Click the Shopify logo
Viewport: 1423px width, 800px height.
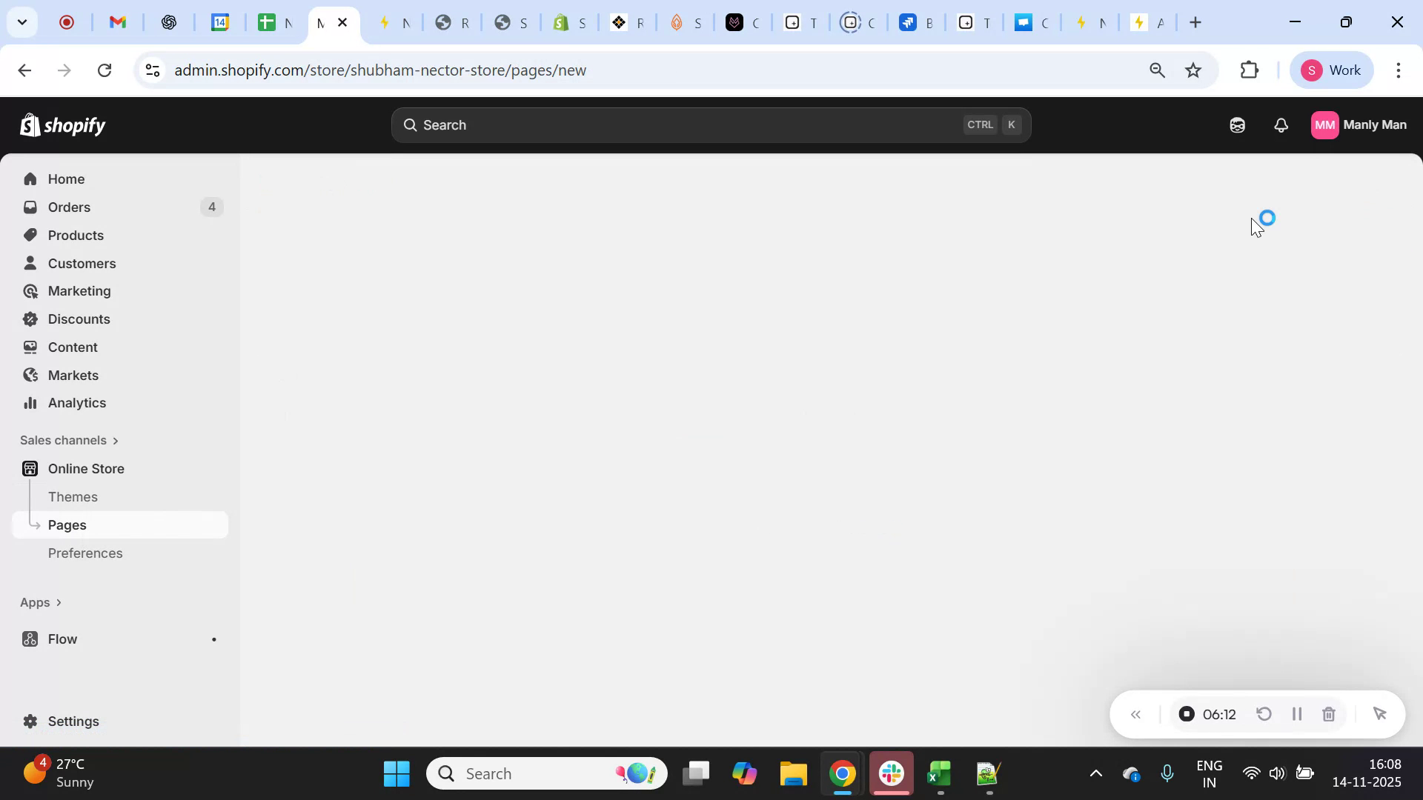click(63, 124)
